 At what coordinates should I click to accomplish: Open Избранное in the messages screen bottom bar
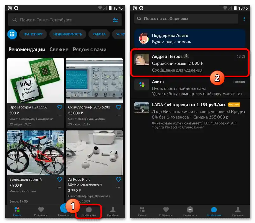pos(166,212)
